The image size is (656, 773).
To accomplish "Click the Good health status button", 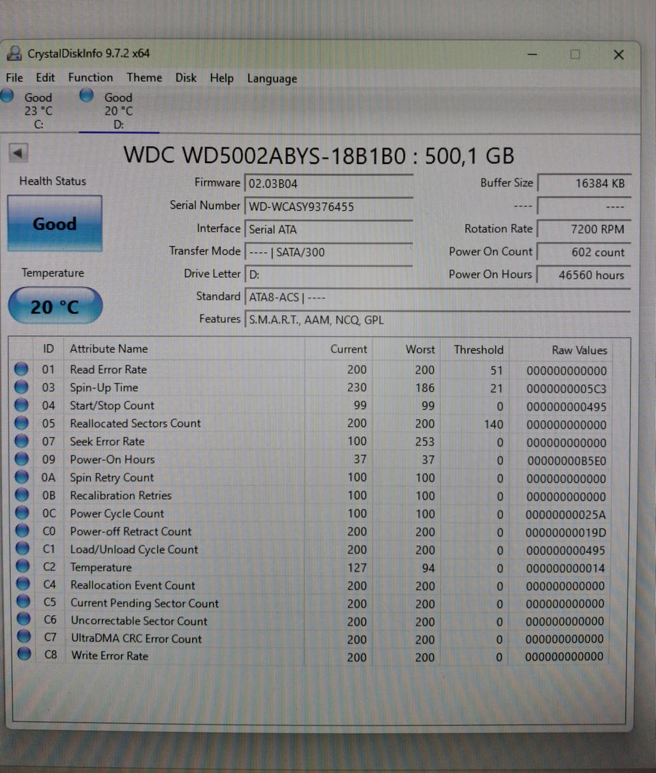I will (x=55, y=223).
